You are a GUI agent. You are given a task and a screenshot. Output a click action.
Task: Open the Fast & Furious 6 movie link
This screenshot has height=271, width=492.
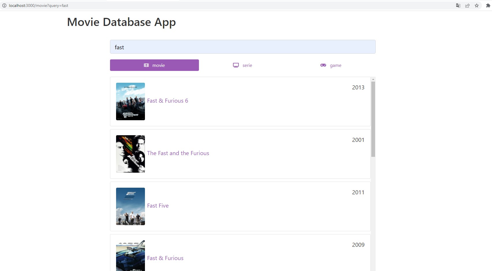[167, 101]
